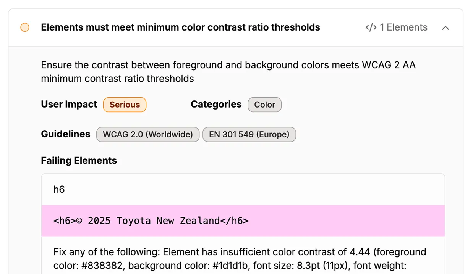The width and height of the screenshot is (473, 274).
Task: Collapse the color contrast rule panel
Action: click(x=445, y=28)
